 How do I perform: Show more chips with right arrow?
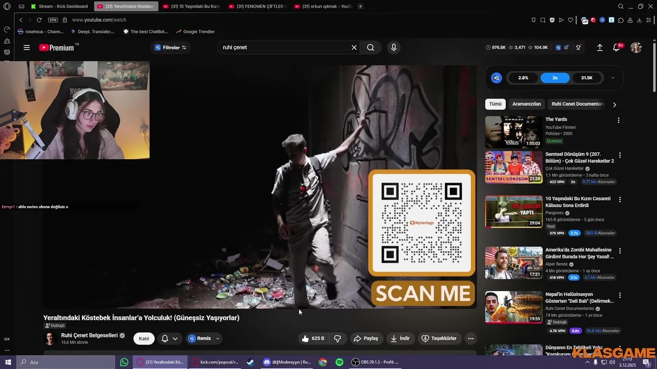coord(614,105)
